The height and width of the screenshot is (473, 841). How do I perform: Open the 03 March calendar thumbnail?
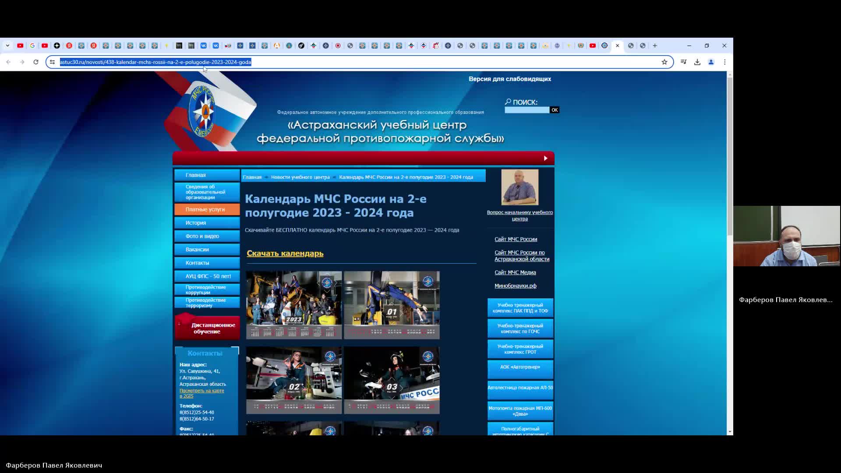(392, 380)
